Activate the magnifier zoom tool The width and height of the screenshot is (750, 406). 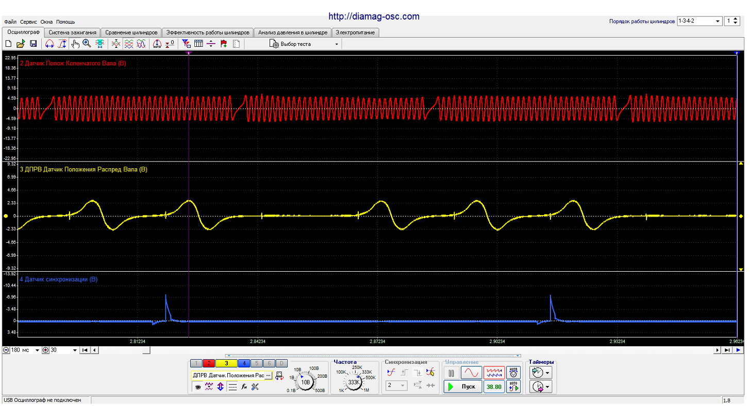[87, 44]
